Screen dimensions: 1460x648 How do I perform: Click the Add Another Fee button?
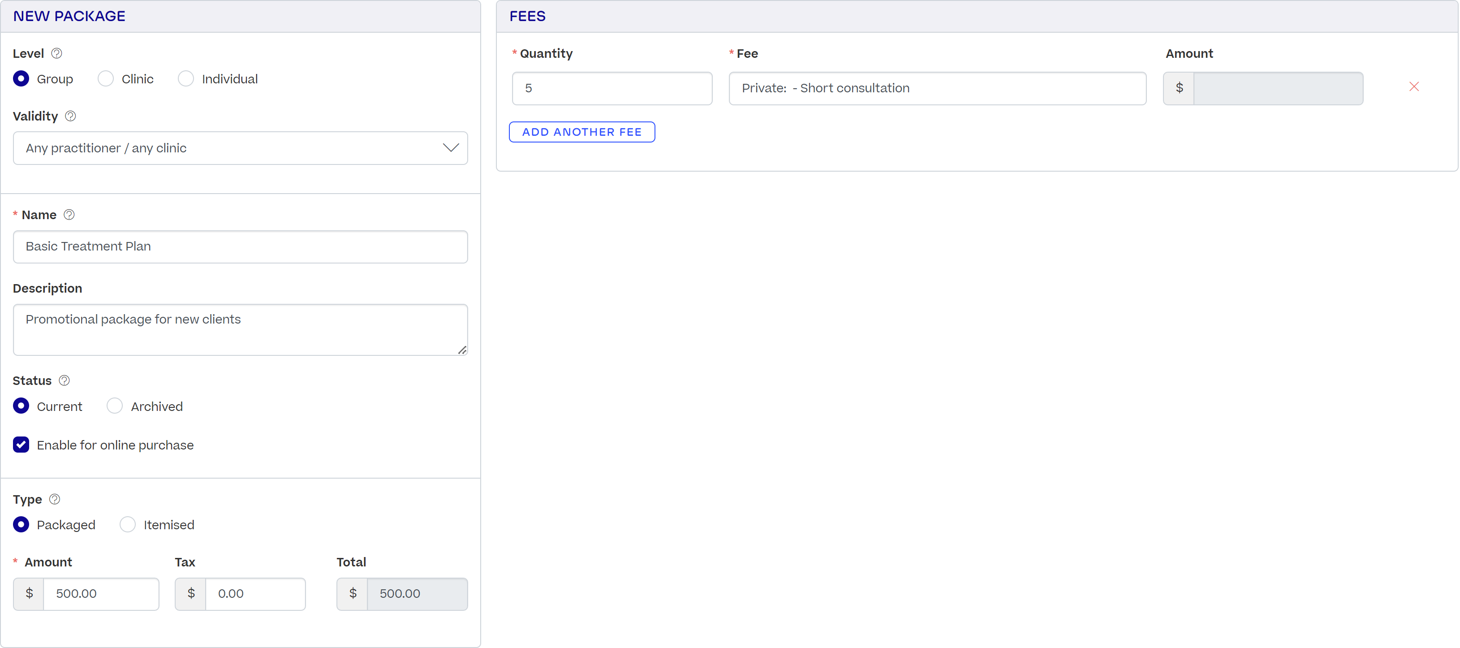pyautogui.click(x=581, y=132)
